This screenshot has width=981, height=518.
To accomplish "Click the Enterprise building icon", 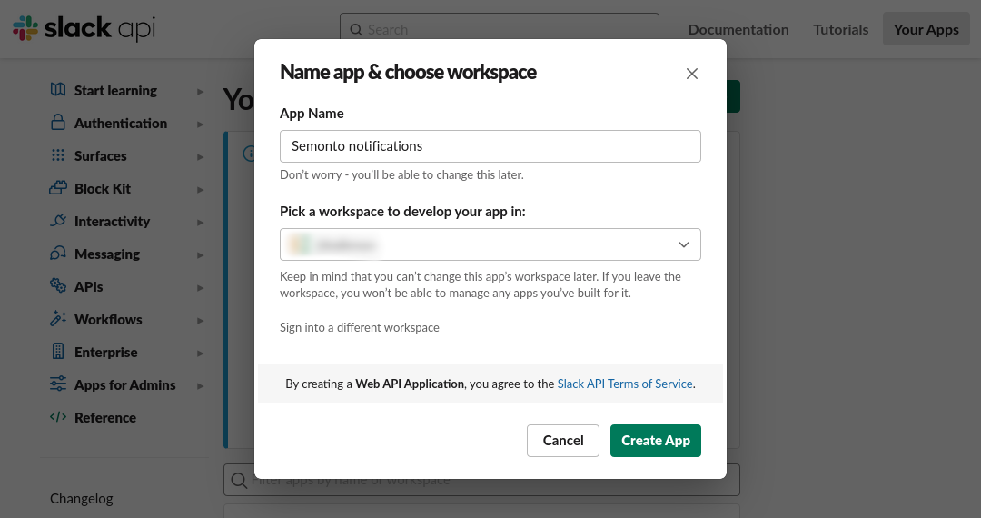I will (58, 352).
